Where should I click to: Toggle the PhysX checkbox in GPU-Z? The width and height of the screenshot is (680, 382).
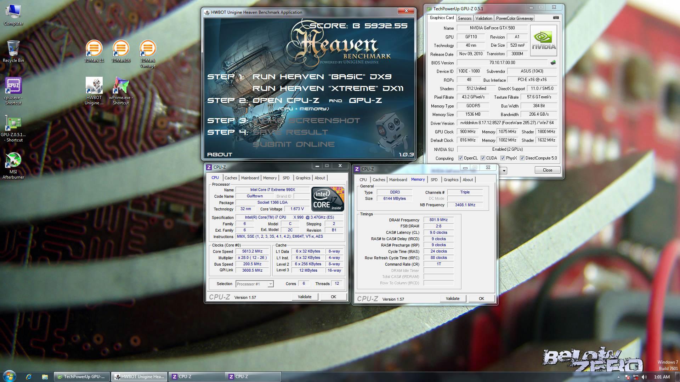pyautogui.click(x=503, y=158)
